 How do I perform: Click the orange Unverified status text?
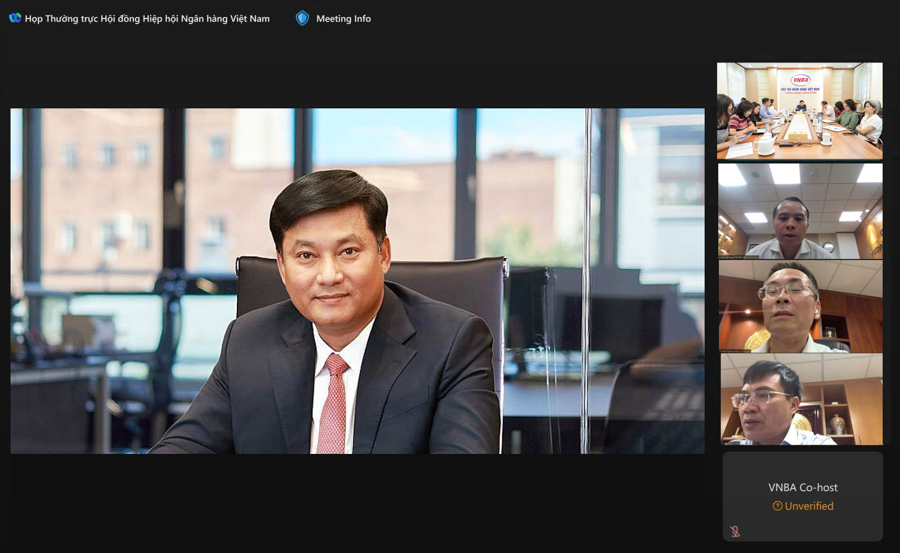[809, 506]
